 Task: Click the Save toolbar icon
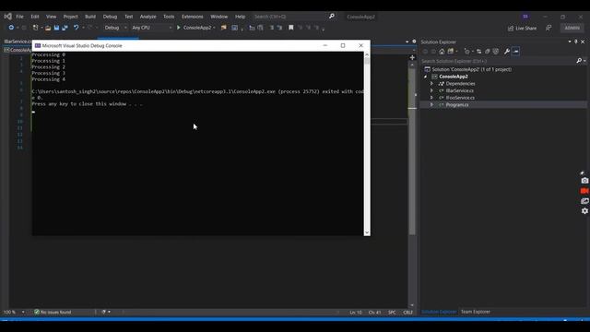click(56, 28)
